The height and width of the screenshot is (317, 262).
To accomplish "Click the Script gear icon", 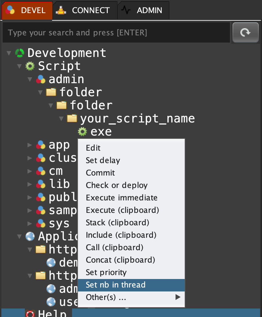I will (x=30, y=66).
